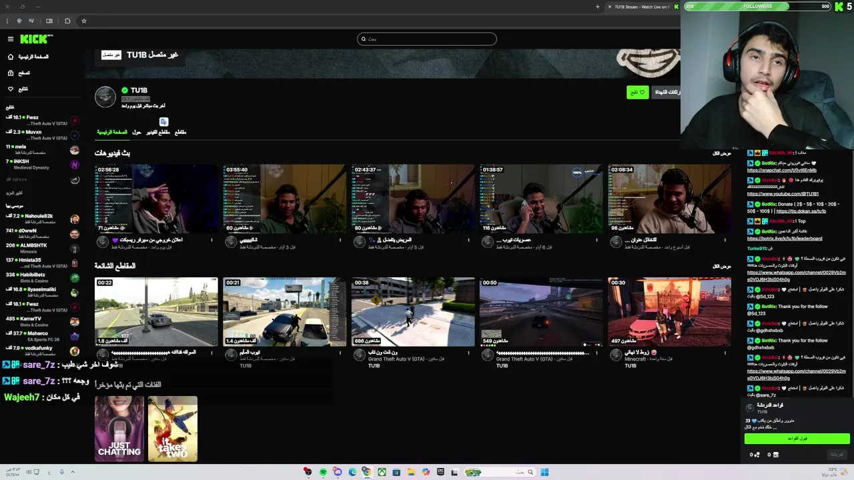Open the botrix.live leaderboard link
854x480 pixels.
[785, 239]
